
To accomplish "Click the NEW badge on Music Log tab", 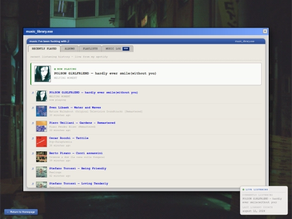I will (126, 49).
